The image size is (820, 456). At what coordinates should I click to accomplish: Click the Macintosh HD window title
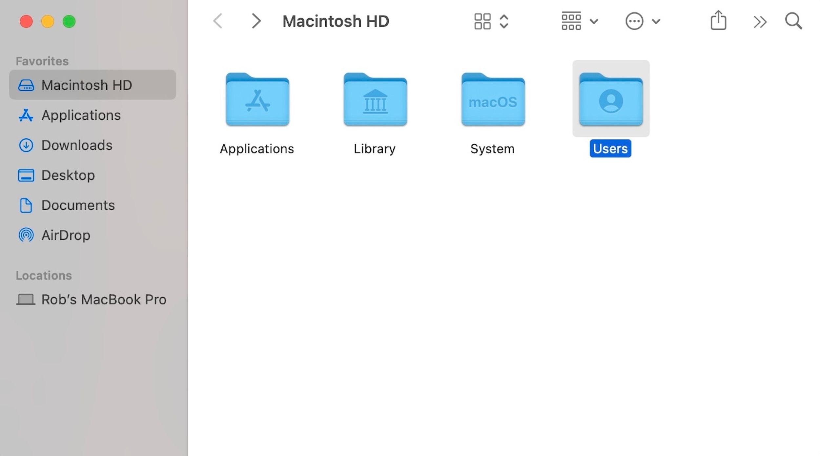click(x=336, y=21)
